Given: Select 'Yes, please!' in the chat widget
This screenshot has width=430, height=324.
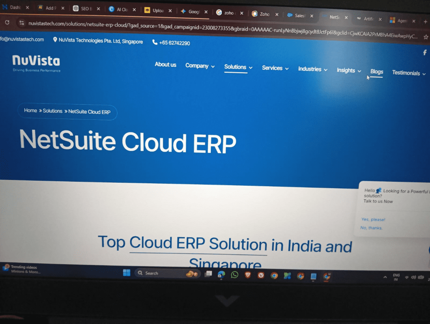Looking at the screenshot, I should pyautogui.click(x=373, y=219).
